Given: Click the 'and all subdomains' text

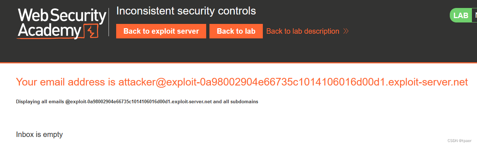Looking at the screenshot, I should (x=236, y=102).
